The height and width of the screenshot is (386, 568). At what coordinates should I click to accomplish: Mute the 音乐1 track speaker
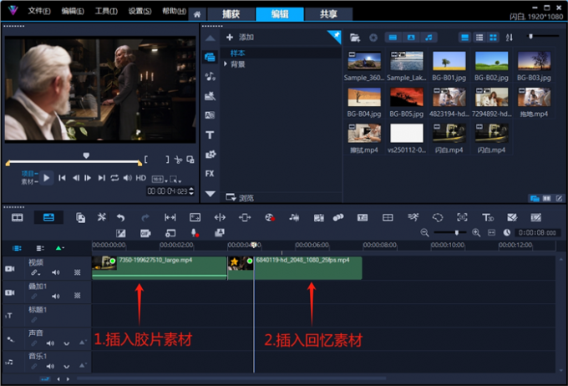coord(50,366)
